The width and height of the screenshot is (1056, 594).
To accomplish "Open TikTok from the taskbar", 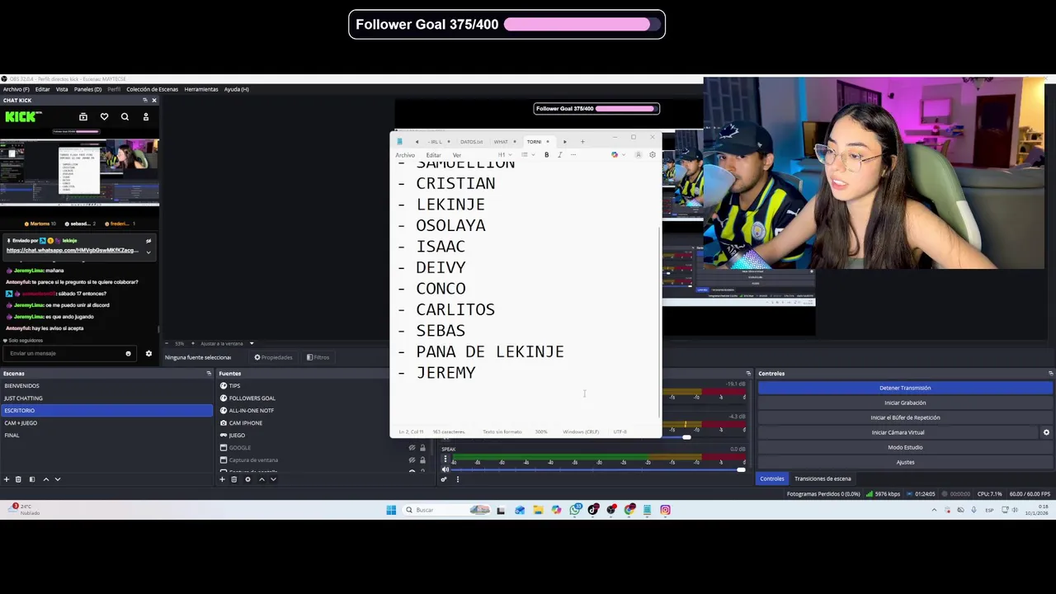I will click(x=593, y=510).
